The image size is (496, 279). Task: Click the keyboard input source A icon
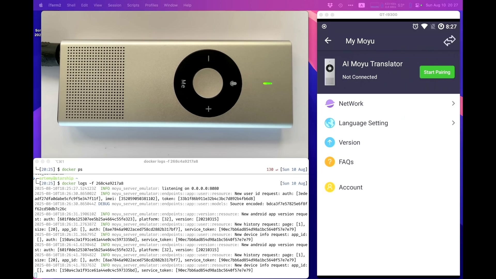pyautogui.click(x=362, y=5)
